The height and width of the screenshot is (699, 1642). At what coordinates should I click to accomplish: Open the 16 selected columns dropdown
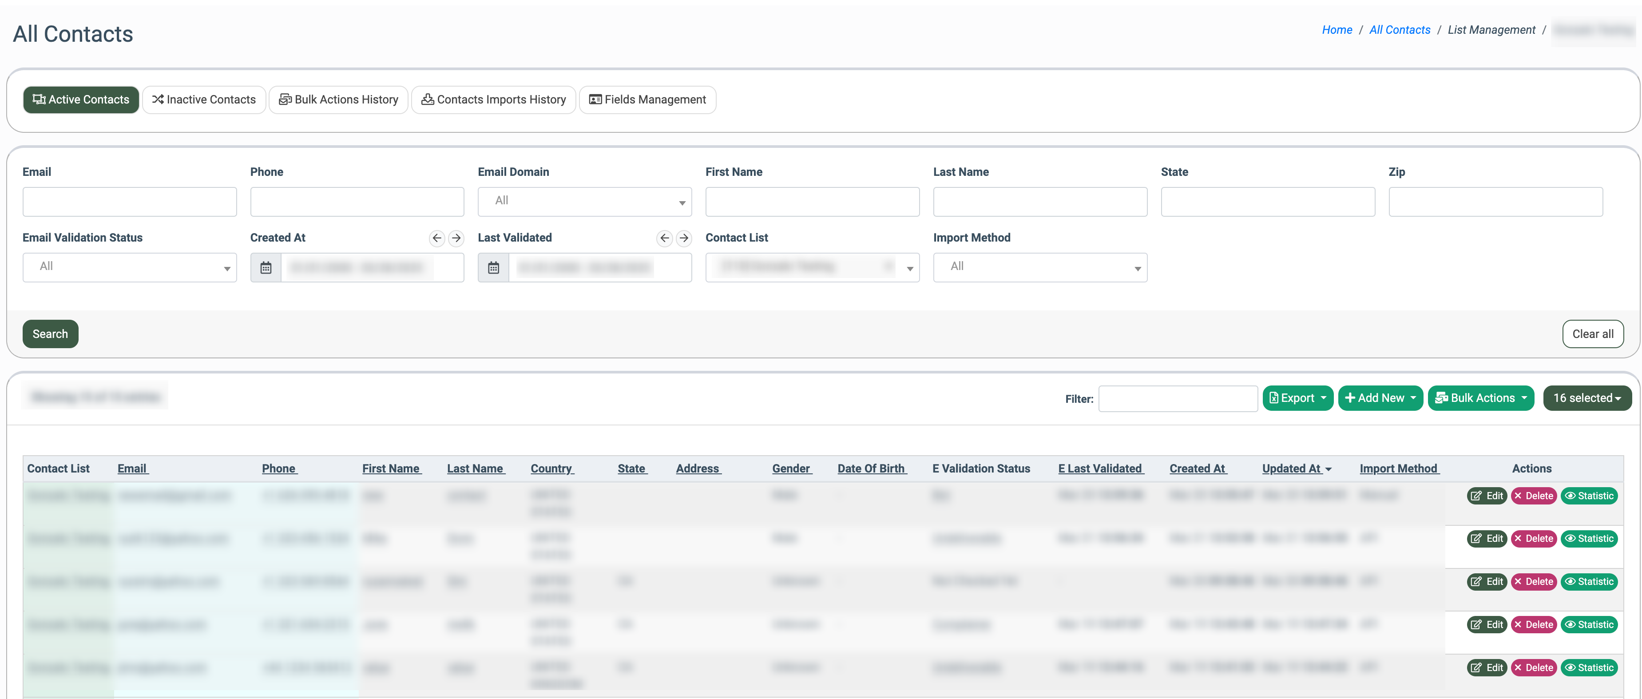click(1586, 398)
